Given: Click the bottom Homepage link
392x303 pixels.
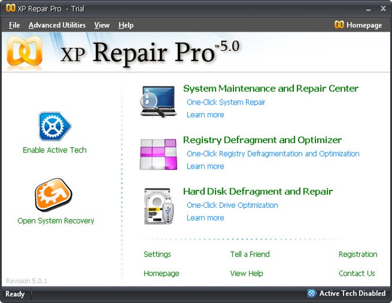Looking at the screenshot, I should (x=161, y=274).
